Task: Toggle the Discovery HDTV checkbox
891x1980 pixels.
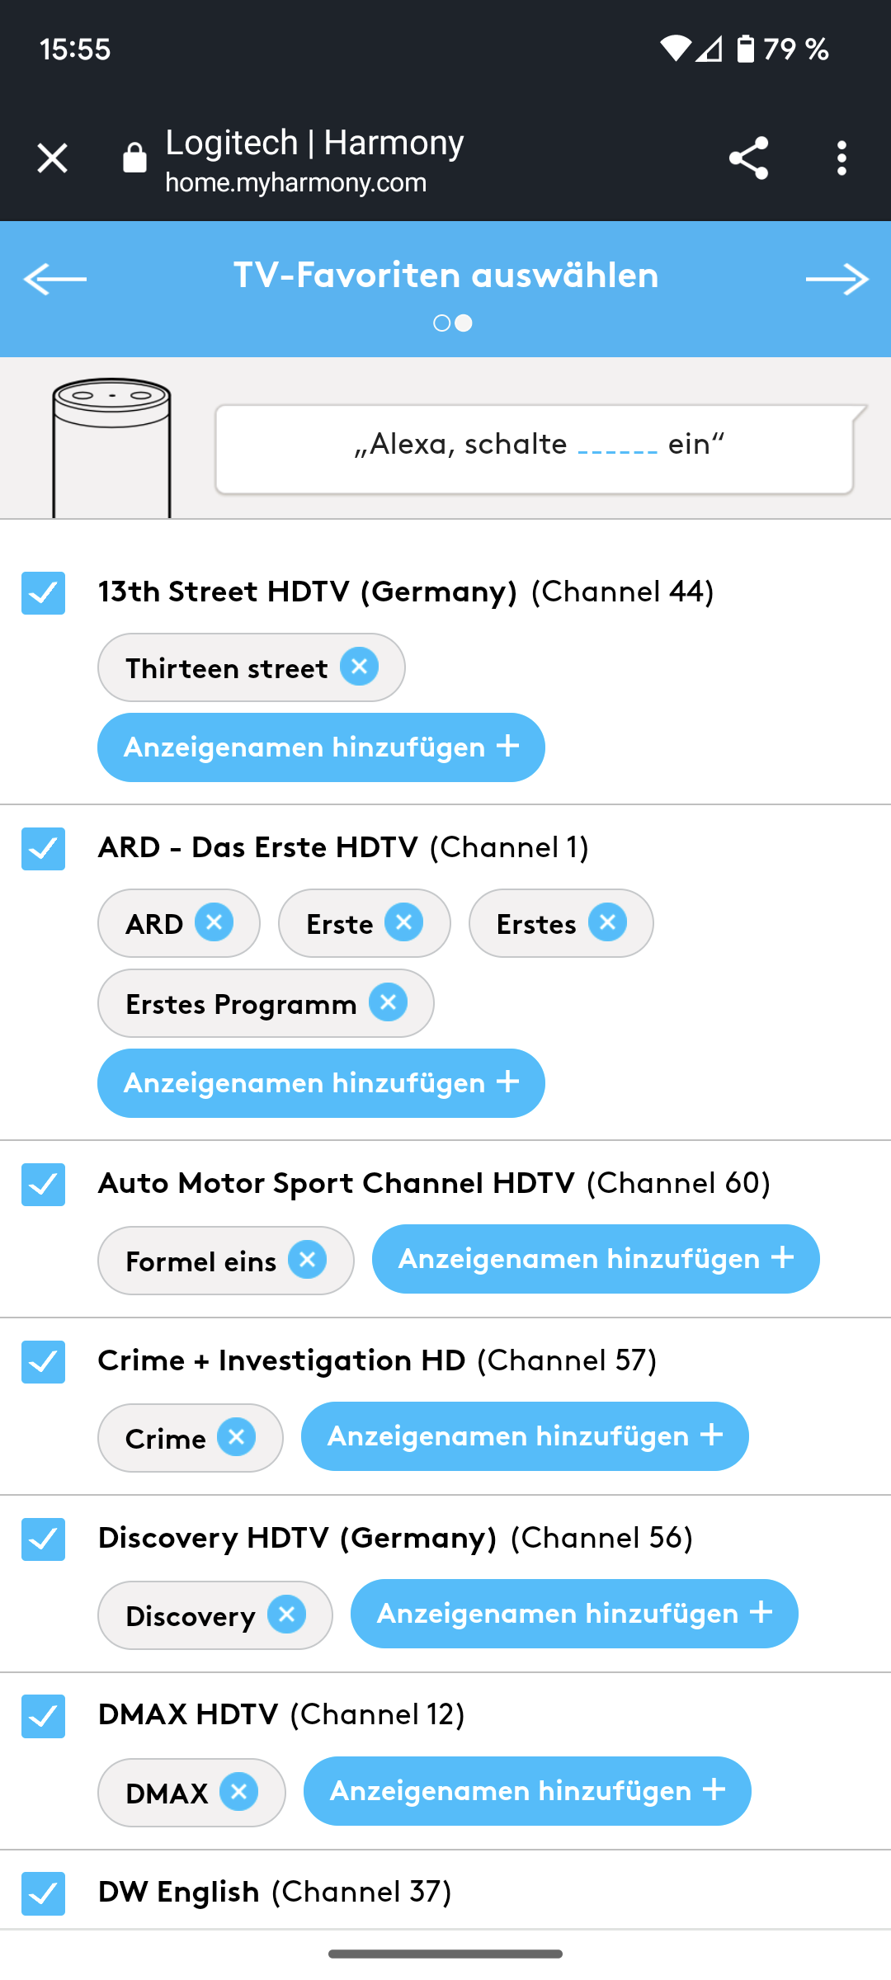Action: 43,1539
